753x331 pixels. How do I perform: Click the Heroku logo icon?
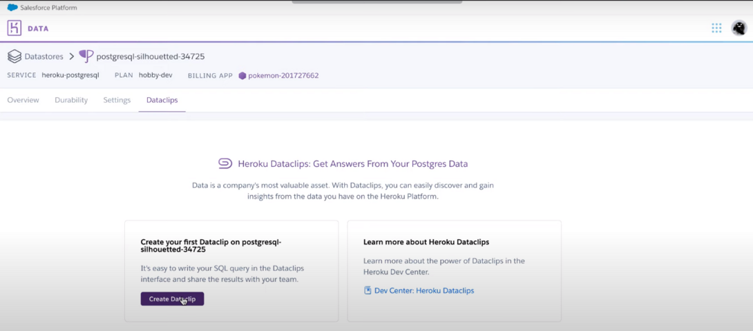point(15,28)
